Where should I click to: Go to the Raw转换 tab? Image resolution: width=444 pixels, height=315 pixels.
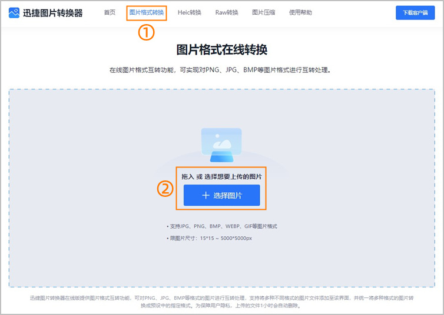point(227,12)
